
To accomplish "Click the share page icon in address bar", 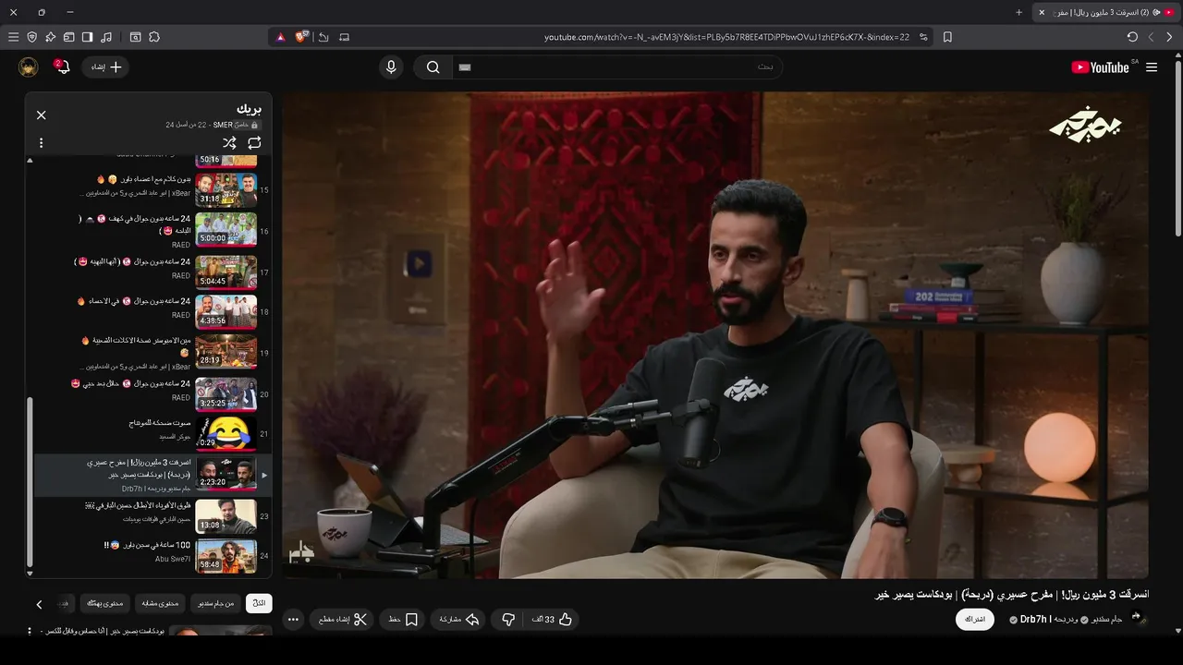I will 323,37.
